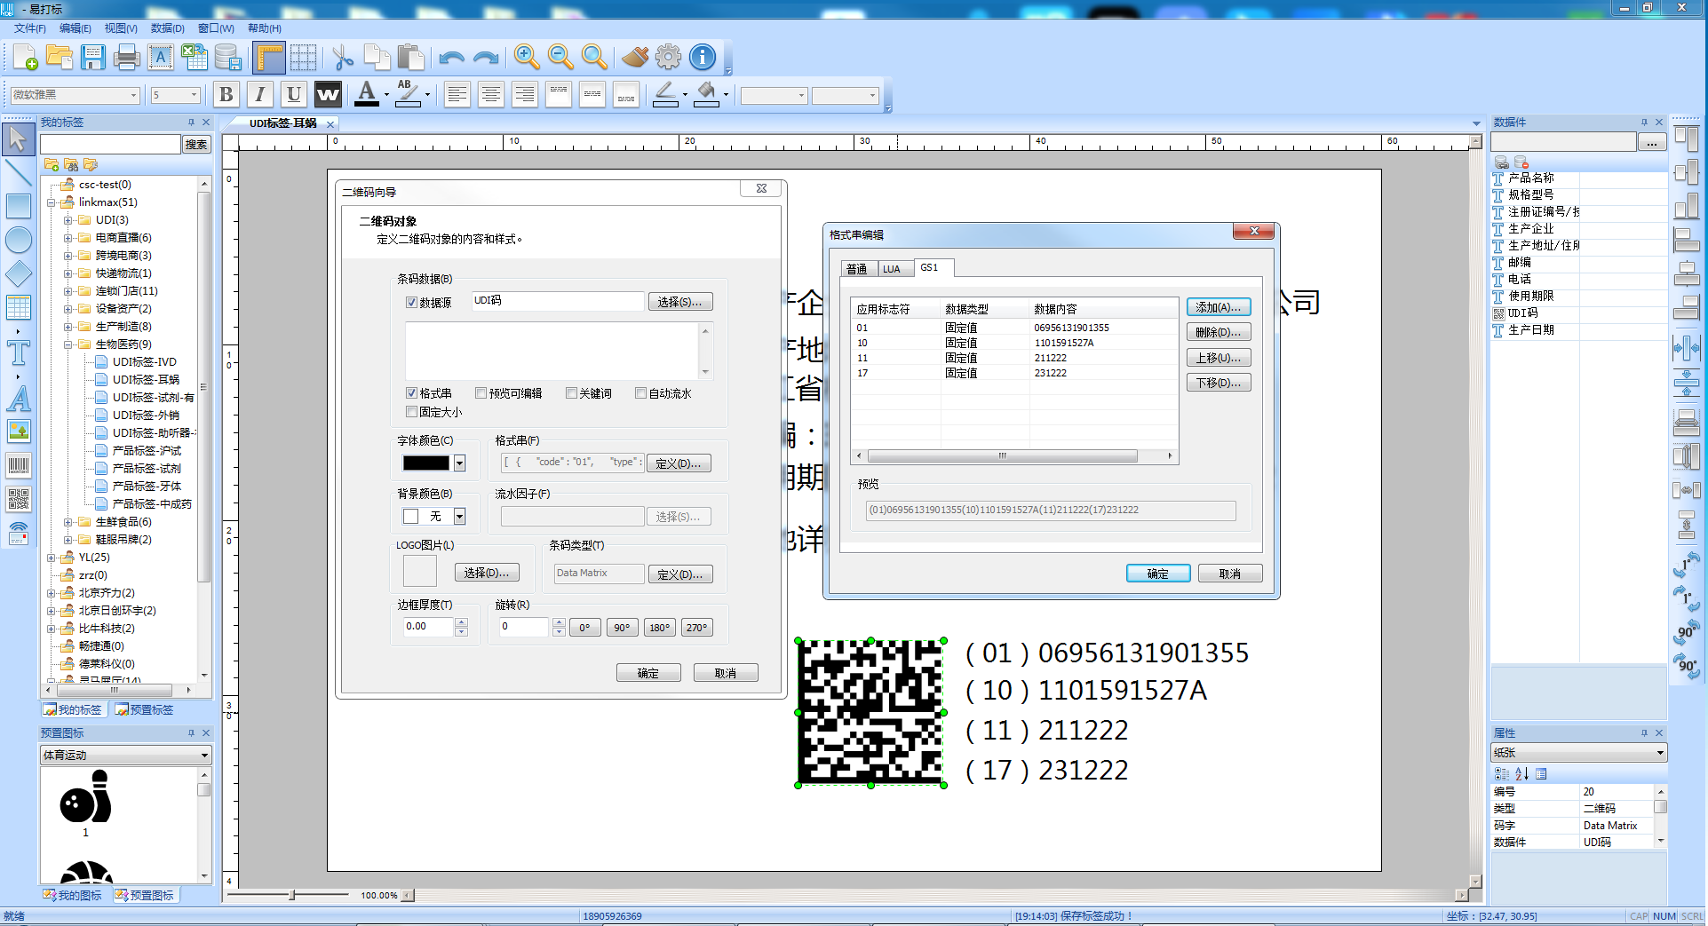This screenshot has height=926, width=1708.
Task: Toggle the ruler display icon
Action: tap(269, 58)
